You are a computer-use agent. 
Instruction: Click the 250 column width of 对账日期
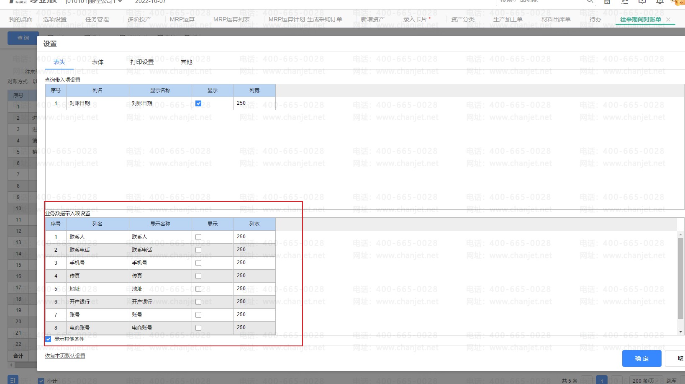pos(254,103)
